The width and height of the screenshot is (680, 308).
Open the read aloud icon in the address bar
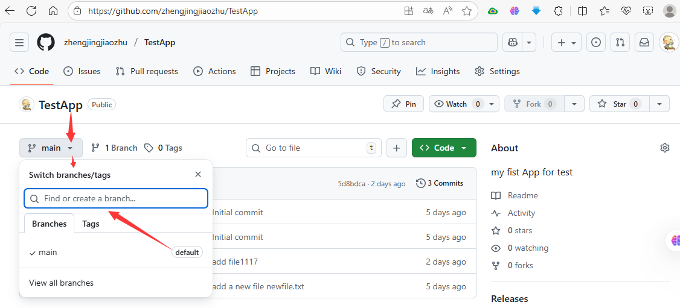tap(448, 11)
